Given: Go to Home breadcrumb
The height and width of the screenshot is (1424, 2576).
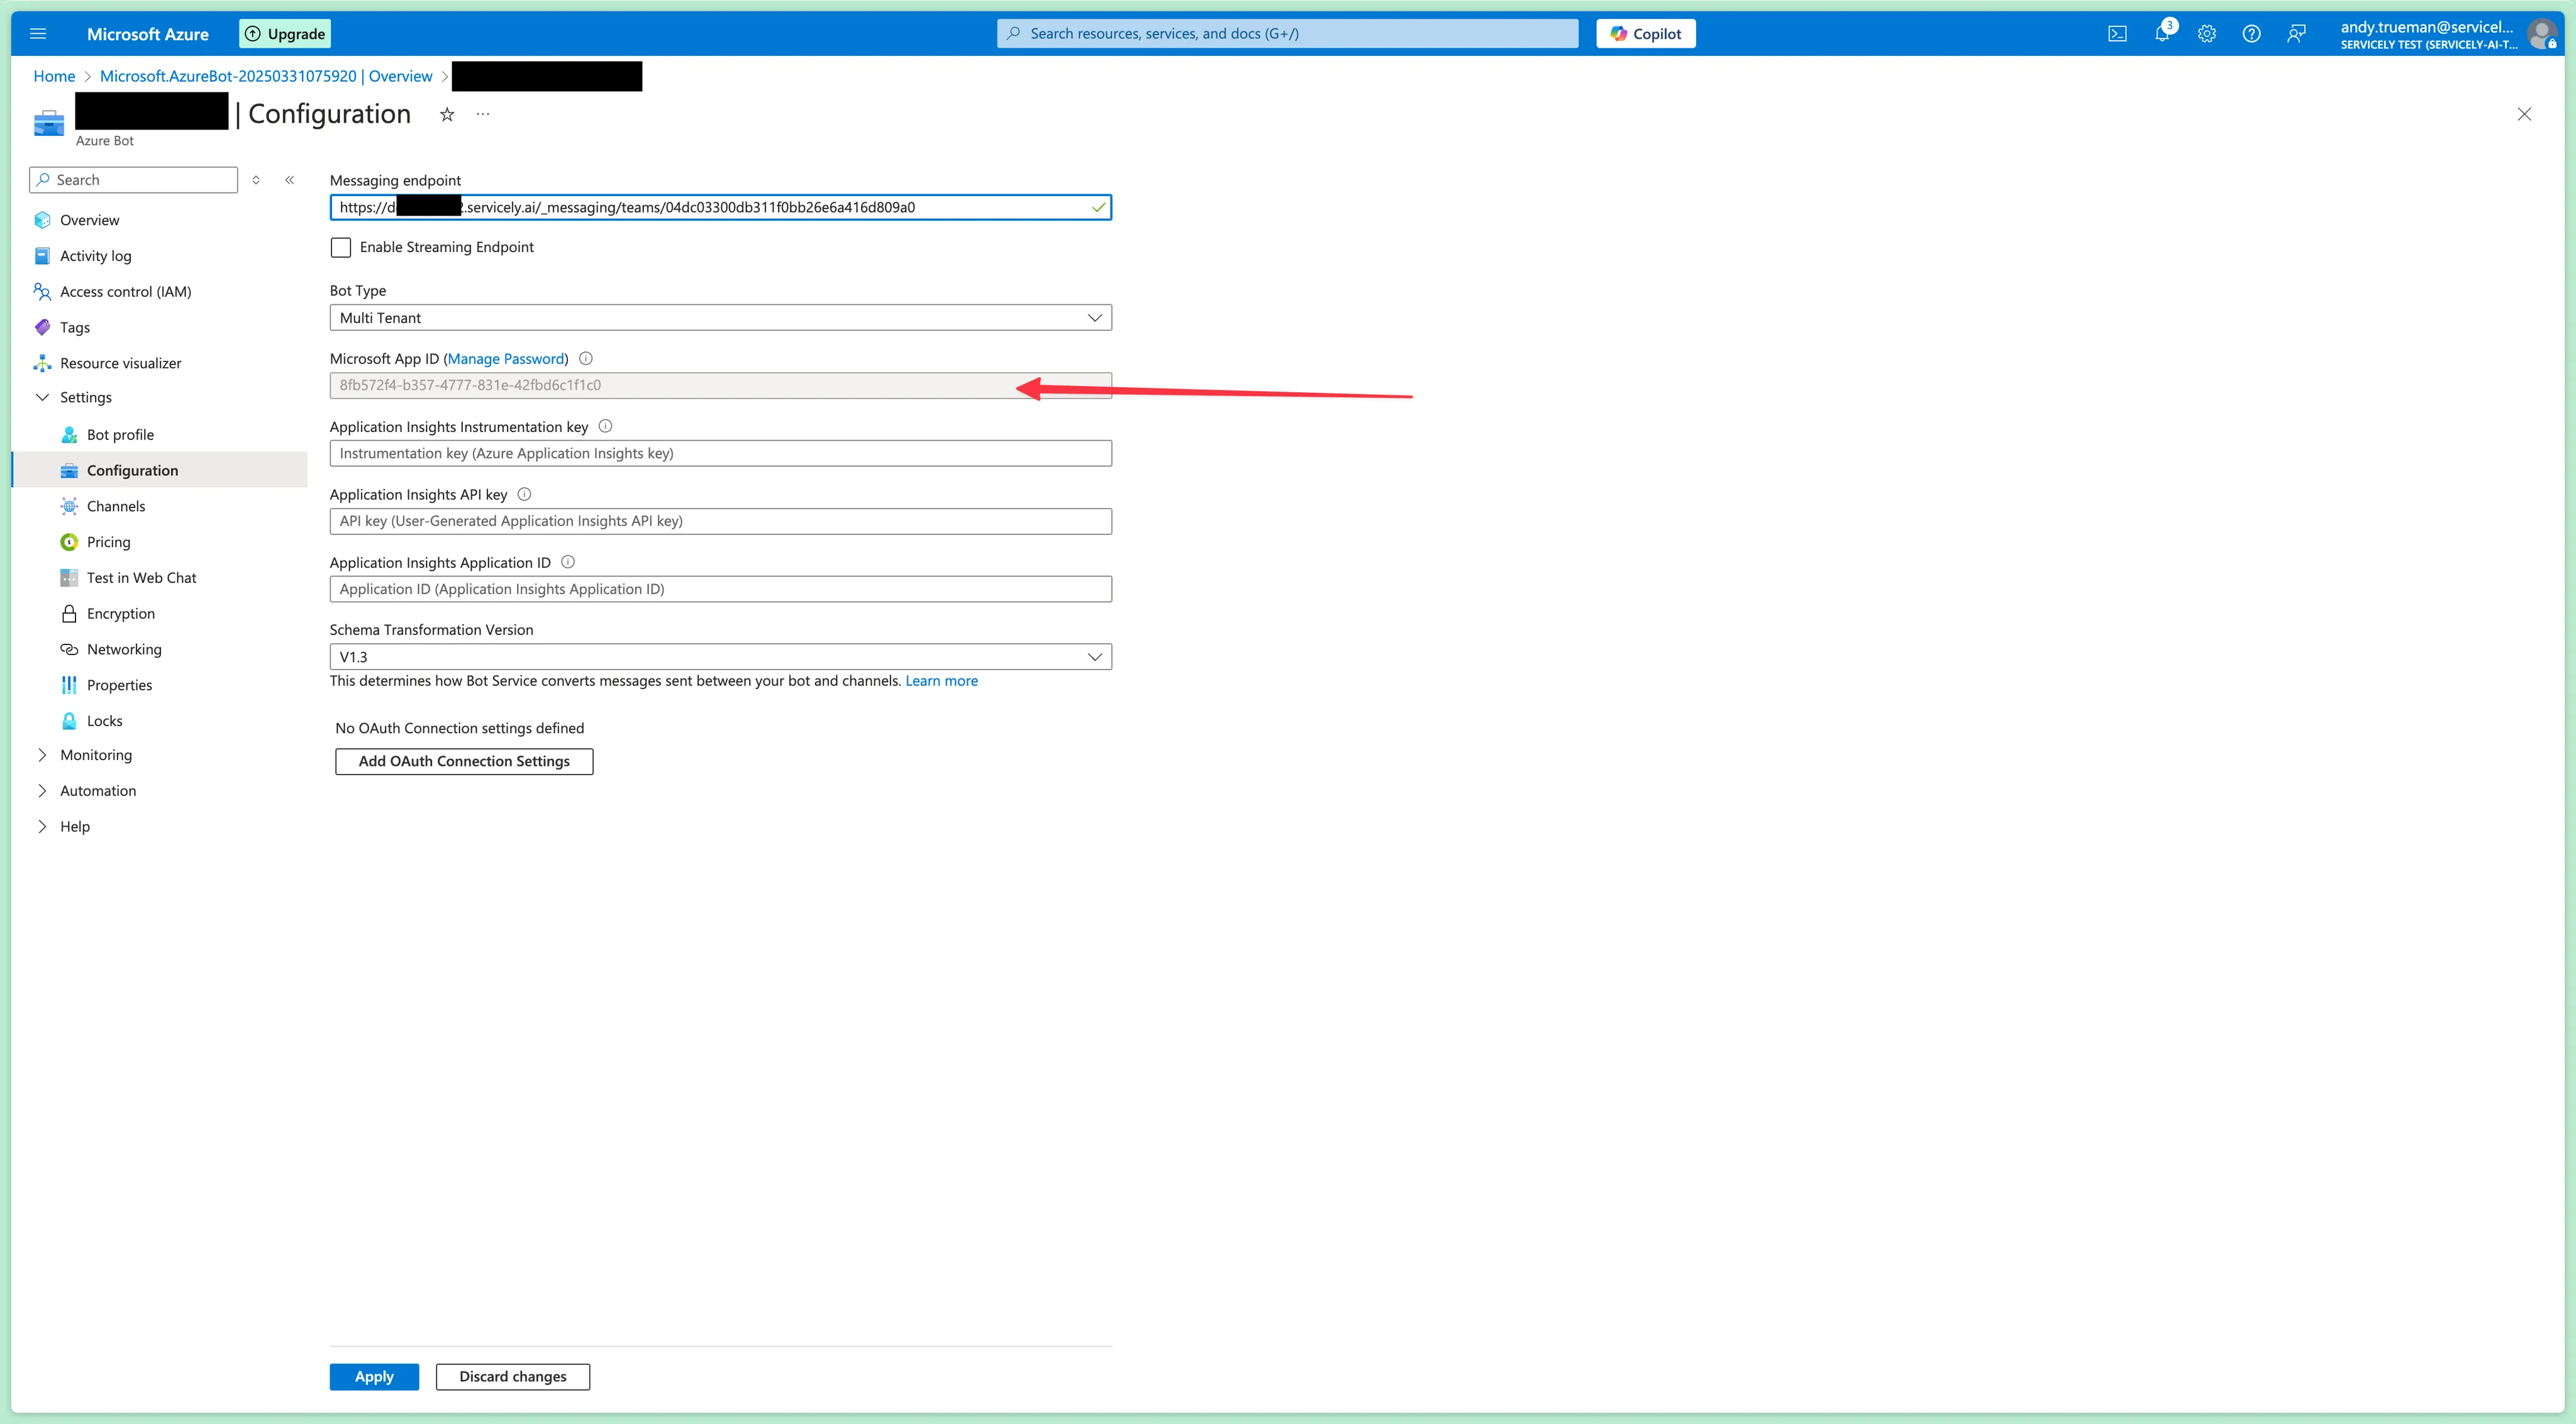Looking at the screenshot, I should pos(54,76).
